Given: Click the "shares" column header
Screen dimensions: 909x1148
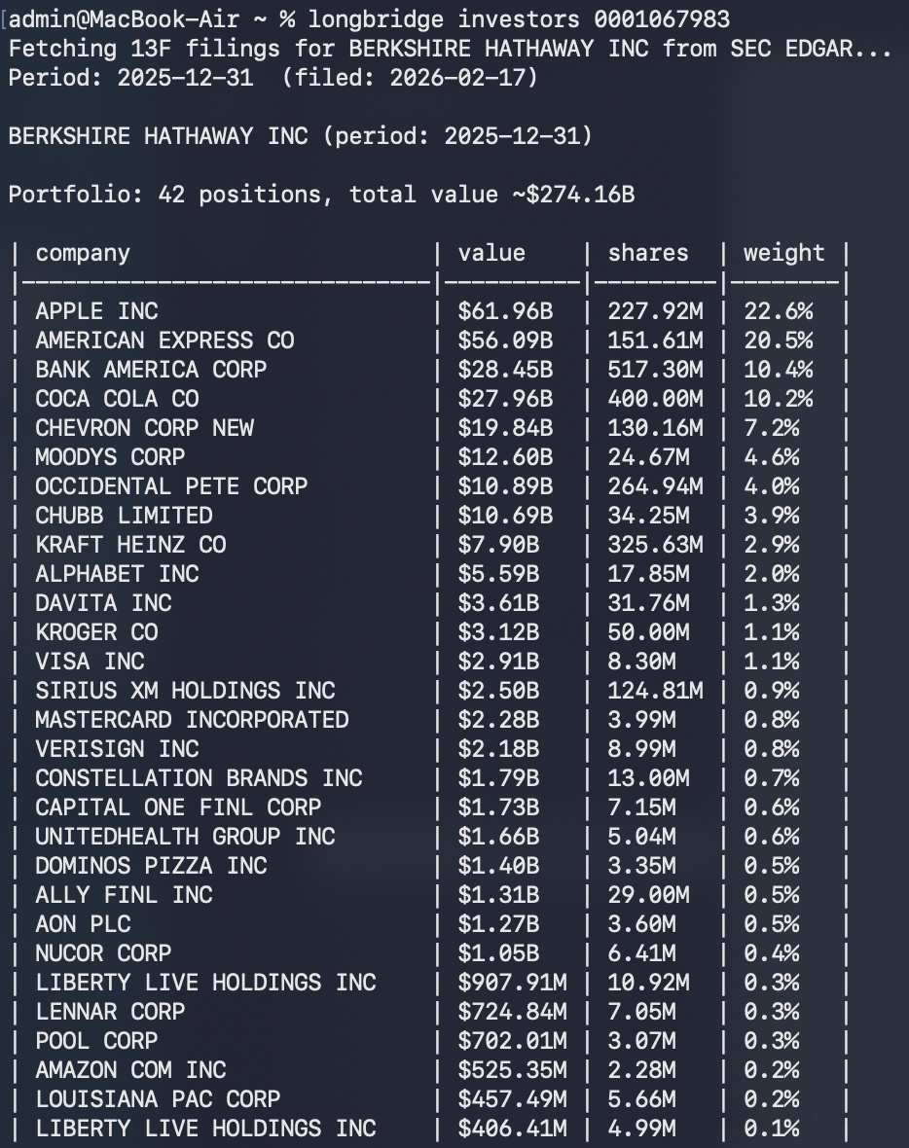Looking at the screenshot, I should (x=648, y=253).
